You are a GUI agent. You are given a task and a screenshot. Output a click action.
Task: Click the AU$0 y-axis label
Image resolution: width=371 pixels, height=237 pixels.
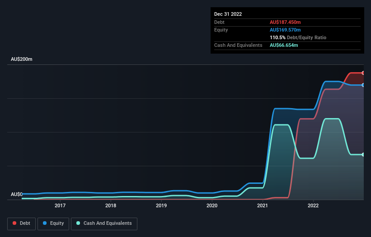point(17,194)
